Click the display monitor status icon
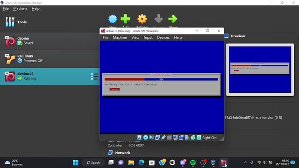 (175, 138)
